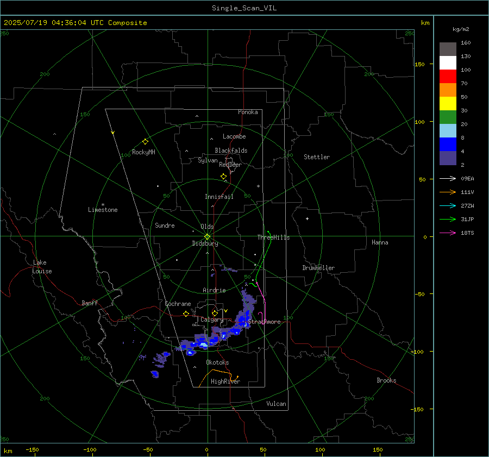This screenshot has height=457, width=489.
Task: Click the Strathmore city label
Action: (264, 322)
